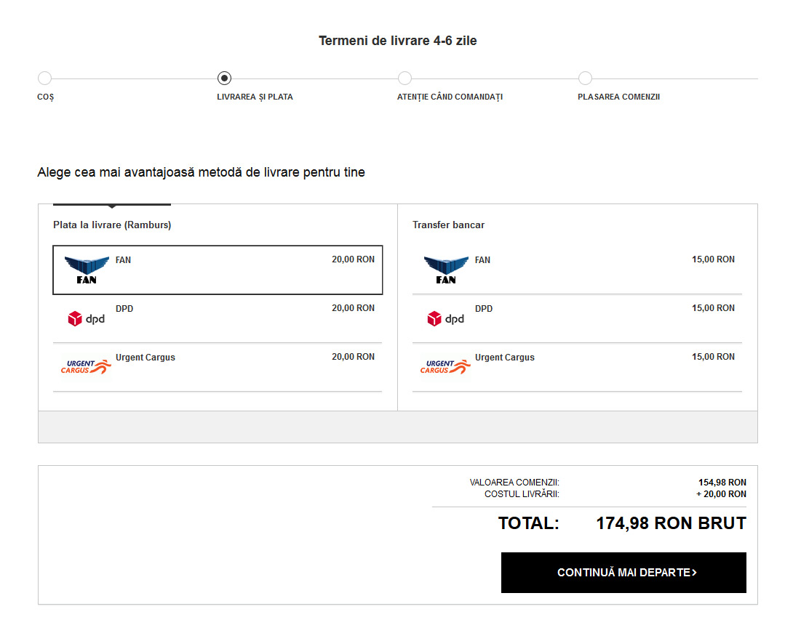
Task: Open the Transfer bancar payment section
Action: [x=448, y=225]
